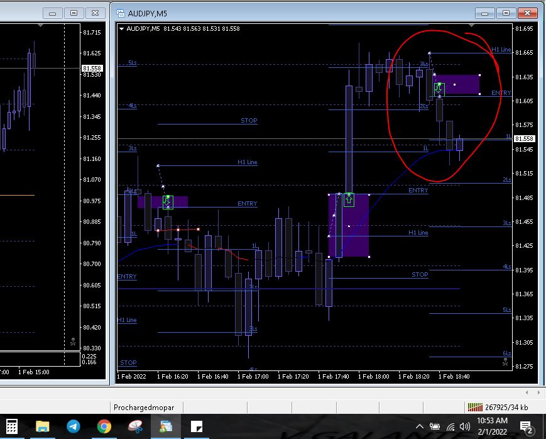
Task: Maximize the AUDJPY,M5 chart window
Action: pyautogui.click(x=506, y=13)
